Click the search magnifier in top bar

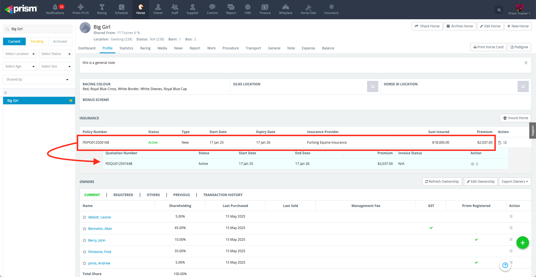tap(499, 10)
